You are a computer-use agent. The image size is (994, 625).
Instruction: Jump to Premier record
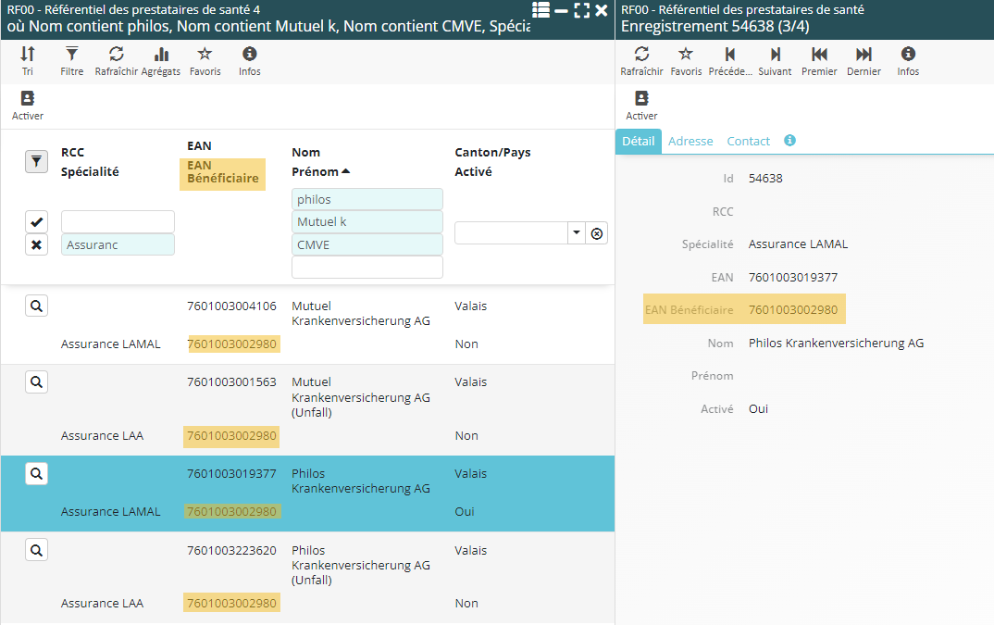click(819, 61)
